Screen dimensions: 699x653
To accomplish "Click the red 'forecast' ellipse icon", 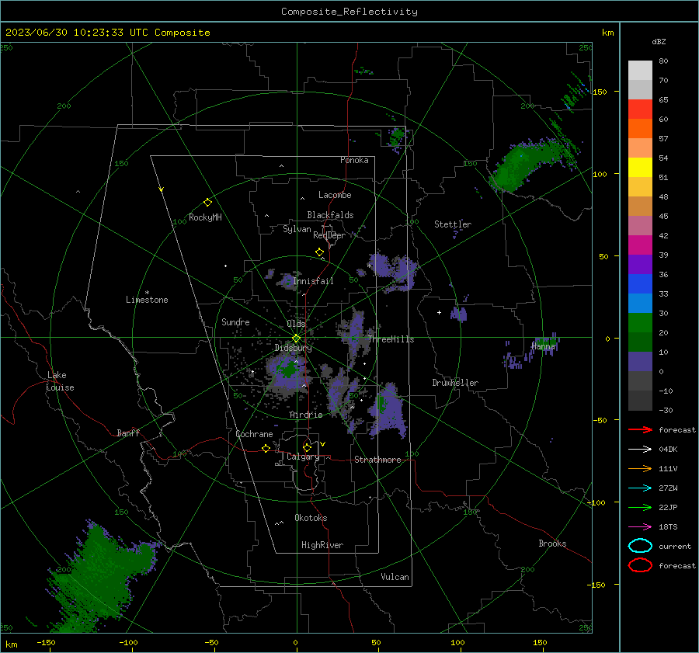I will pos(640,565).
